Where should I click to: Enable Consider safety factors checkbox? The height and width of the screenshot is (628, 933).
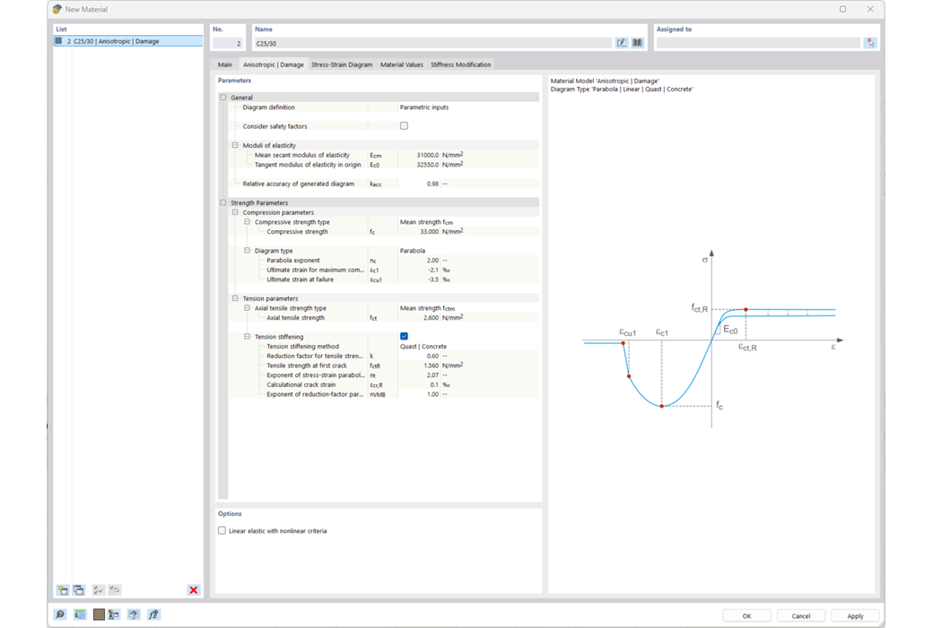[x=404, y=126]
